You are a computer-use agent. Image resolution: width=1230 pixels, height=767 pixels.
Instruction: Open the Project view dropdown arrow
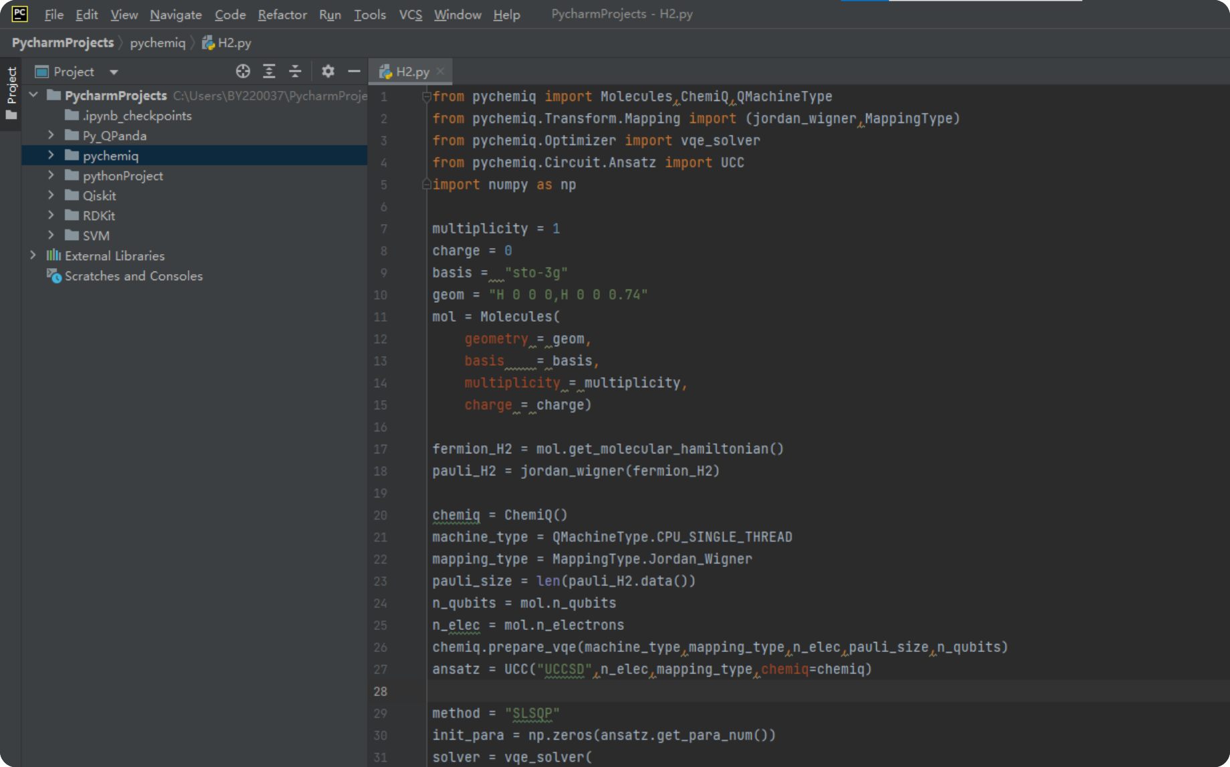114,72
